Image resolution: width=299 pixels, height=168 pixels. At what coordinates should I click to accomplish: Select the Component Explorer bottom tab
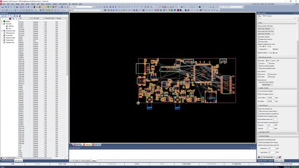click(7, 161)
